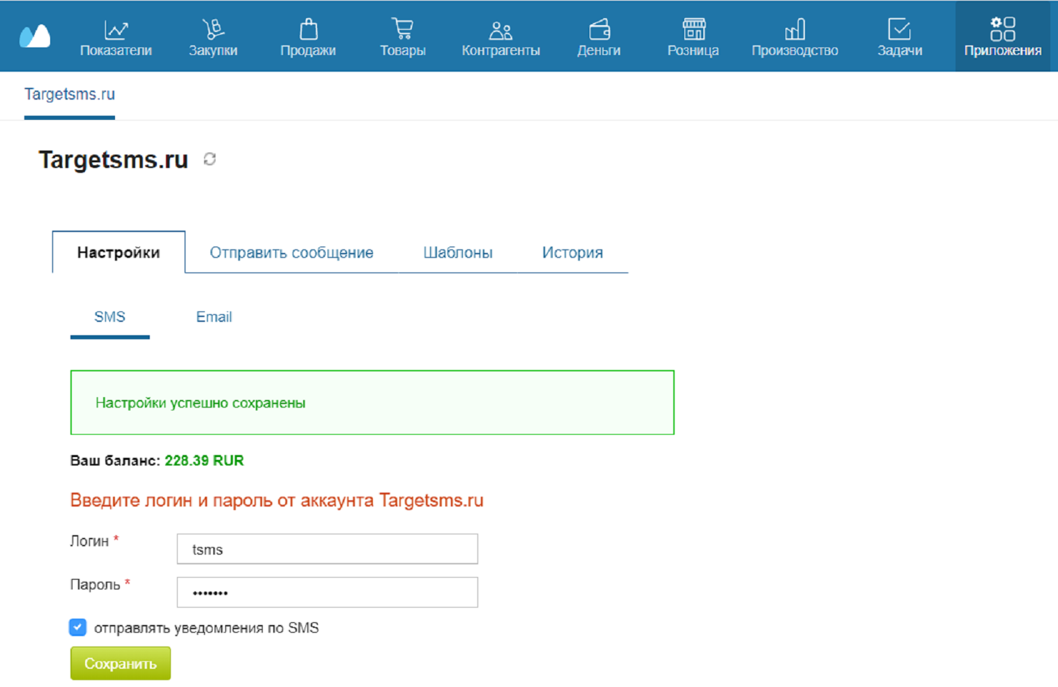Select the SMS settings sub-tab
This screenshot has height=687, width=1058.
point(110,318)
